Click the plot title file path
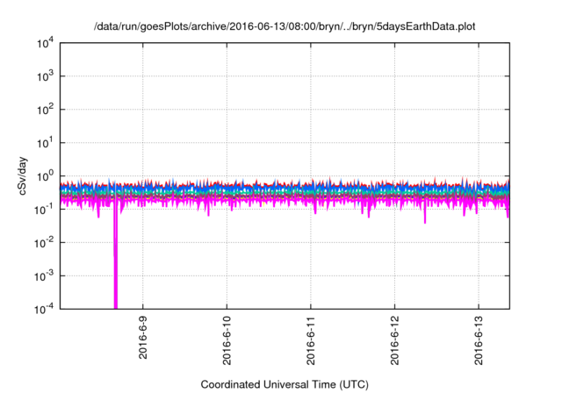Image resolution: width=562 pixels, height=393 pixels. coord(285,26)
